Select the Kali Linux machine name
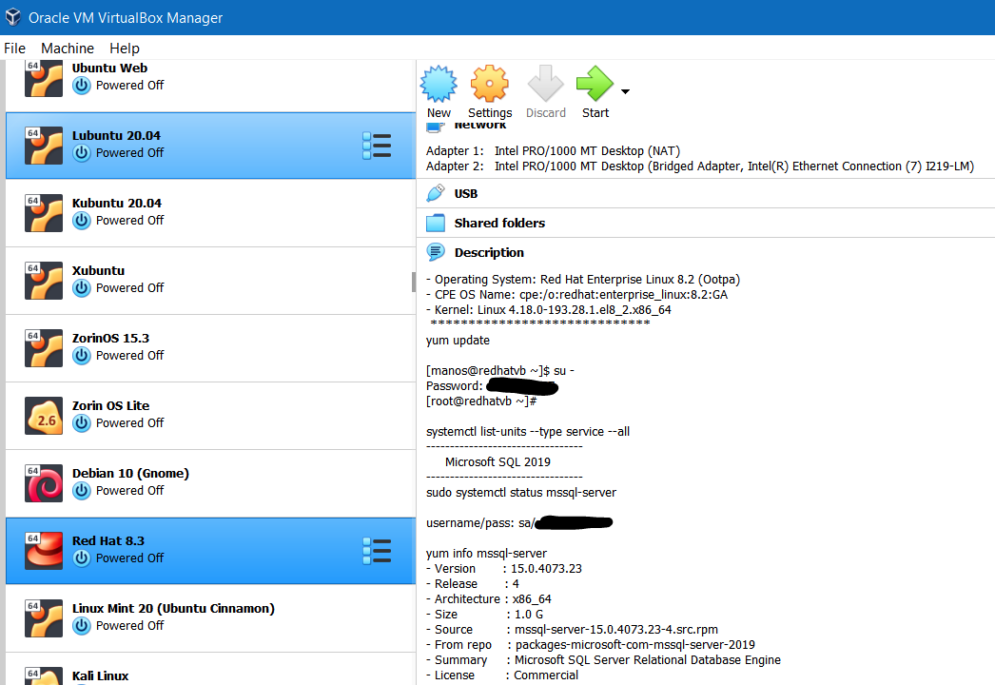This screenshot has width=995, height=685. coord(100,676)
